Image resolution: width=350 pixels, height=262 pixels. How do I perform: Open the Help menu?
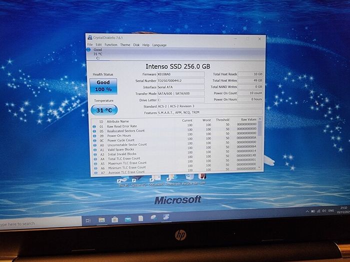(x=146, y=45)
